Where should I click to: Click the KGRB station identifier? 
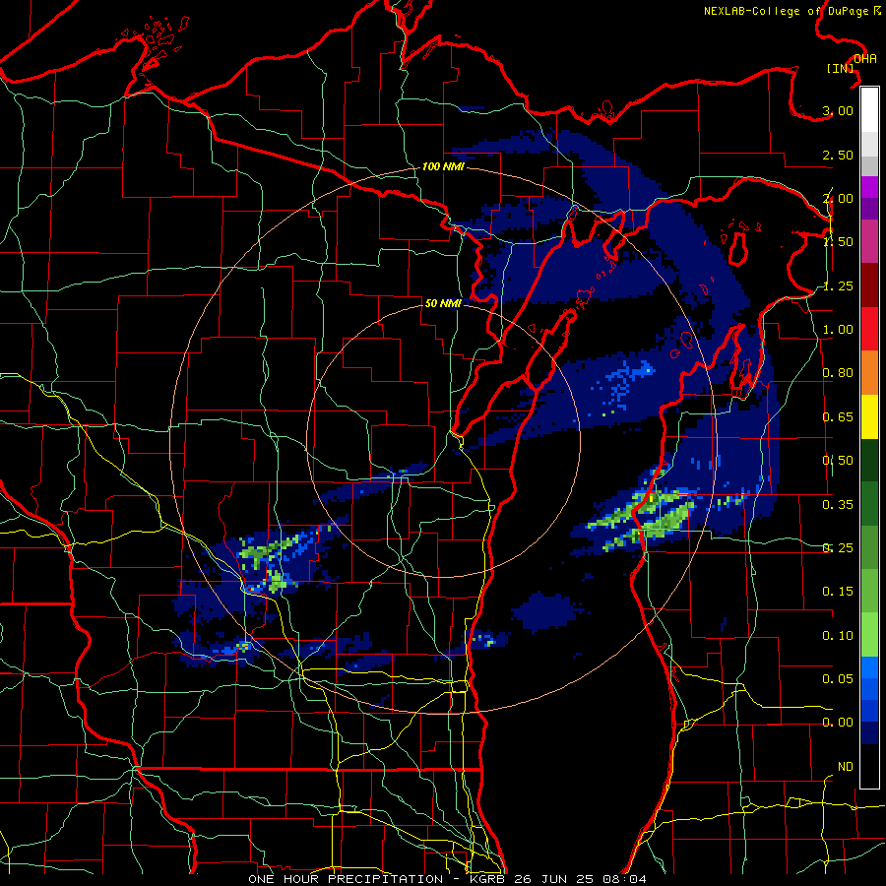tap(488, 879)
